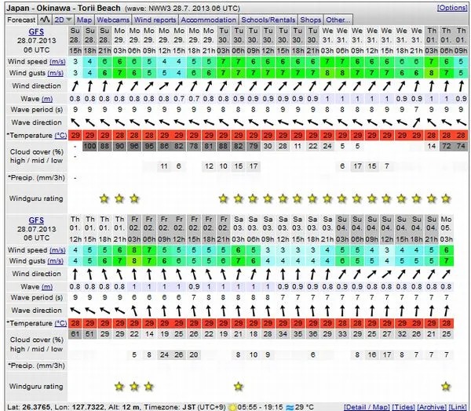The width and height of the screenshot is (471, 411).
Task: Expand the Other... menu
Action: pyautogui.click(x=338, y=19)
